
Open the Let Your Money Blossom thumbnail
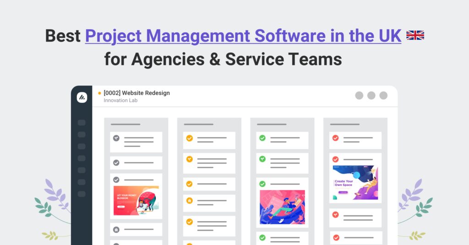point(136,200)
